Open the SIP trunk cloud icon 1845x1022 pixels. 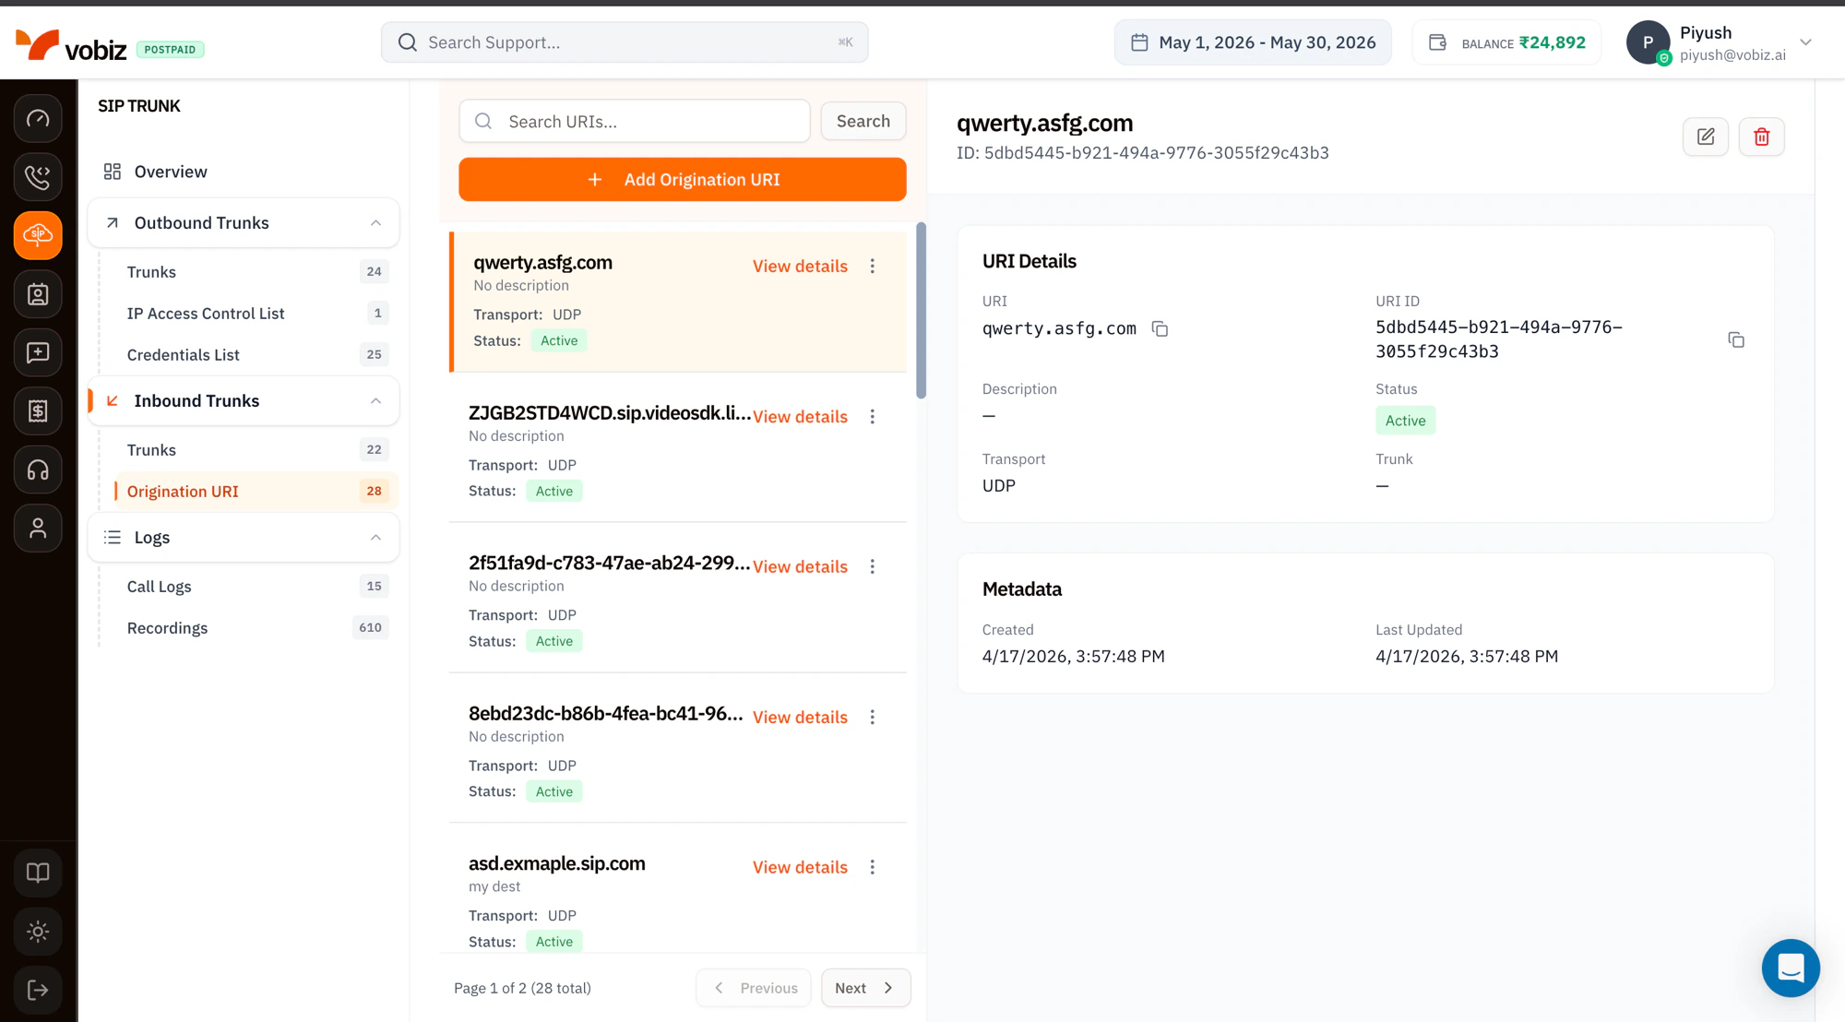[38, 235]
